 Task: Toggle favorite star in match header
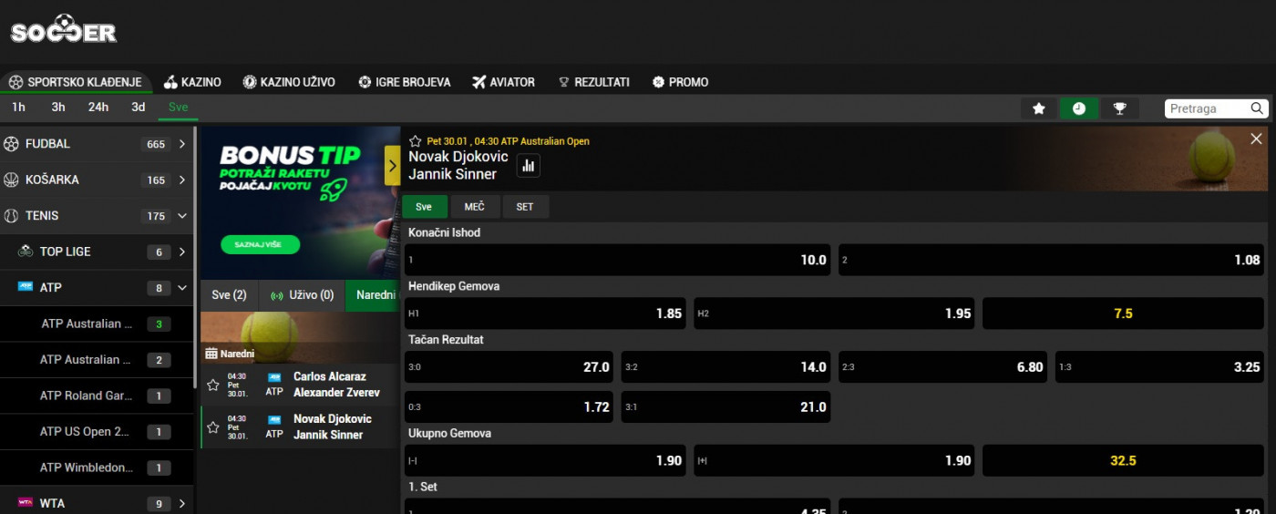416,141
